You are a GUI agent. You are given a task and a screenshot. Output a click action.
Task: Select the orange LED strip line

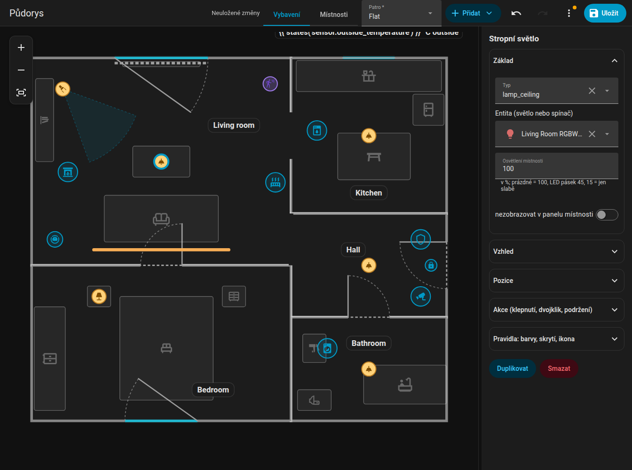161,250
